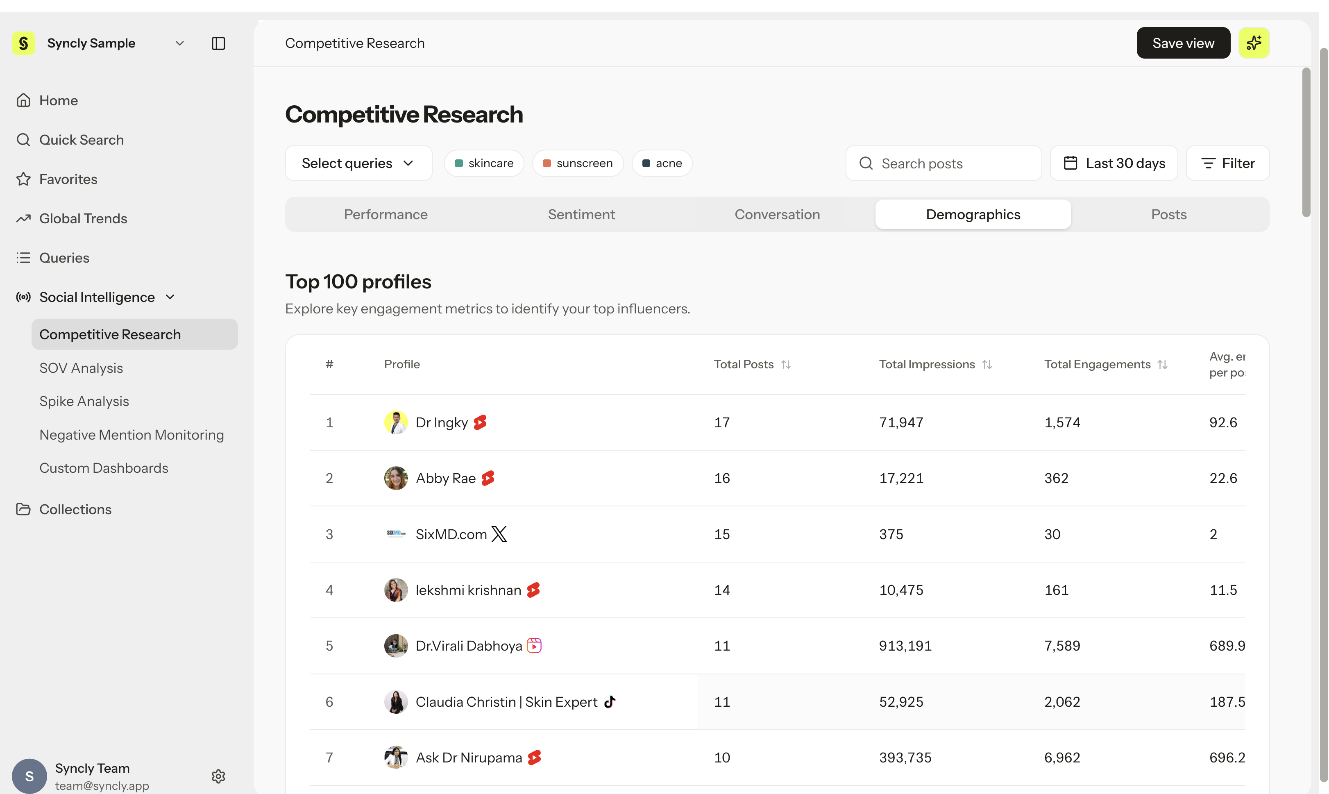This screenshot has height=794, width=1329.
Task: Open the Last 30 days date picker
Action: click(1114, 163)
